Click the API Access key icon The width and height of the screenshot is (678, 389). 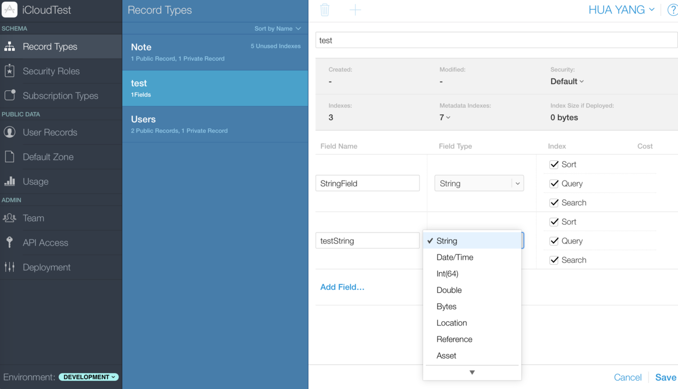(x=10, y=242)
